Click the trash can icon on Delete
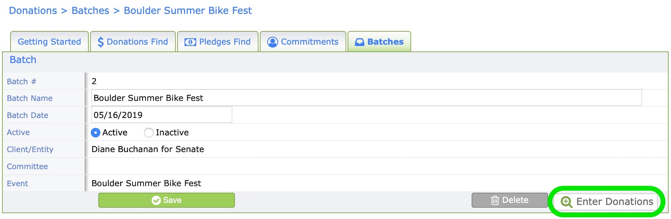Viewport: 671px width, 219px height. point(495,200)
